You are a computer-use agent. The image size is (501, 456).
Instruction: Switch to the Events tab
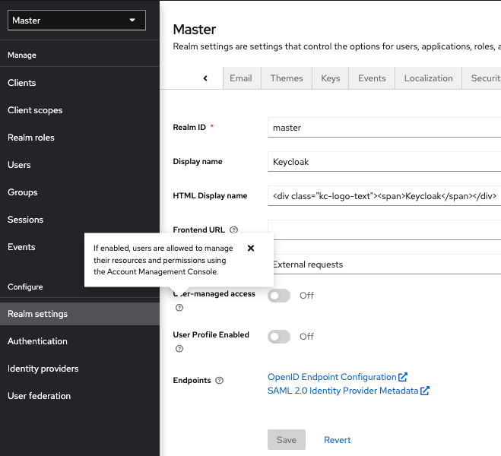pyautogui.click(x=372, y=78)
